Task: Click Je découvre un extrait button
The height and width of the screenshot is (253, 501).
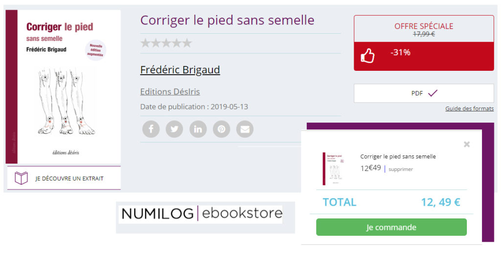Action: [x=64, y=178]
